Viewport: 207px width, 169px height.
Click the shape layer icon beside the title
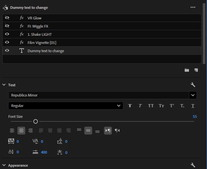(5, 8)
